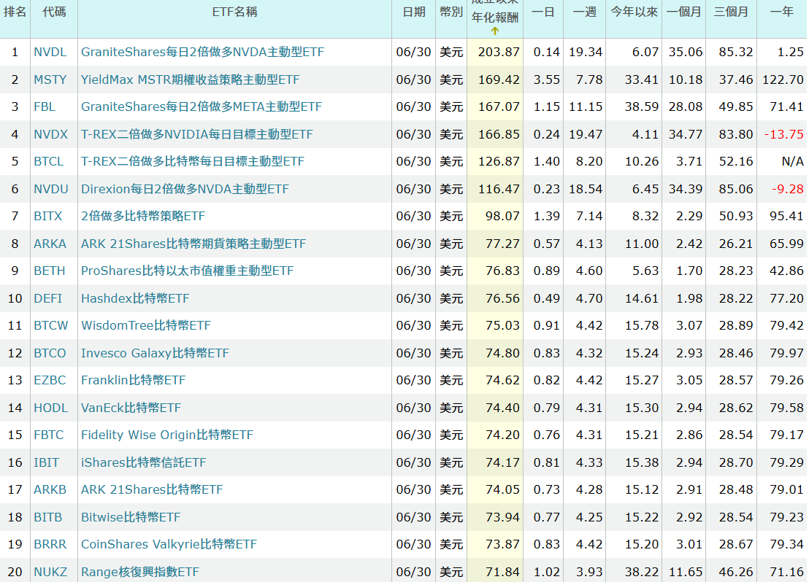Open GraniteShares每日2倍做多NVDA主動型ETF link
The height and width of the screenshot is (582, 809).
pos(202,52)
